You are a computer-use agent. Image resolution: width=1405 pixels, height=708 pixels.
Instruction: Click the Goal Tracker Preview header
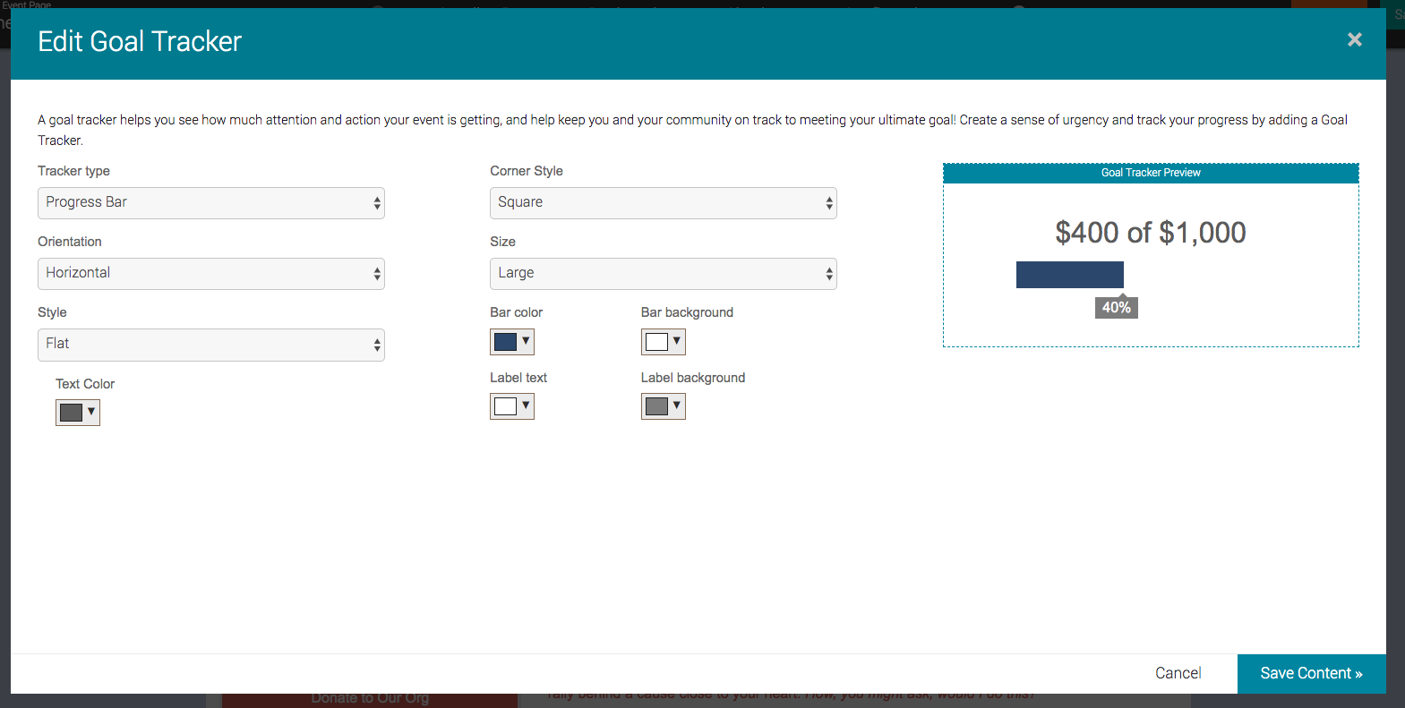[1151, 173]
